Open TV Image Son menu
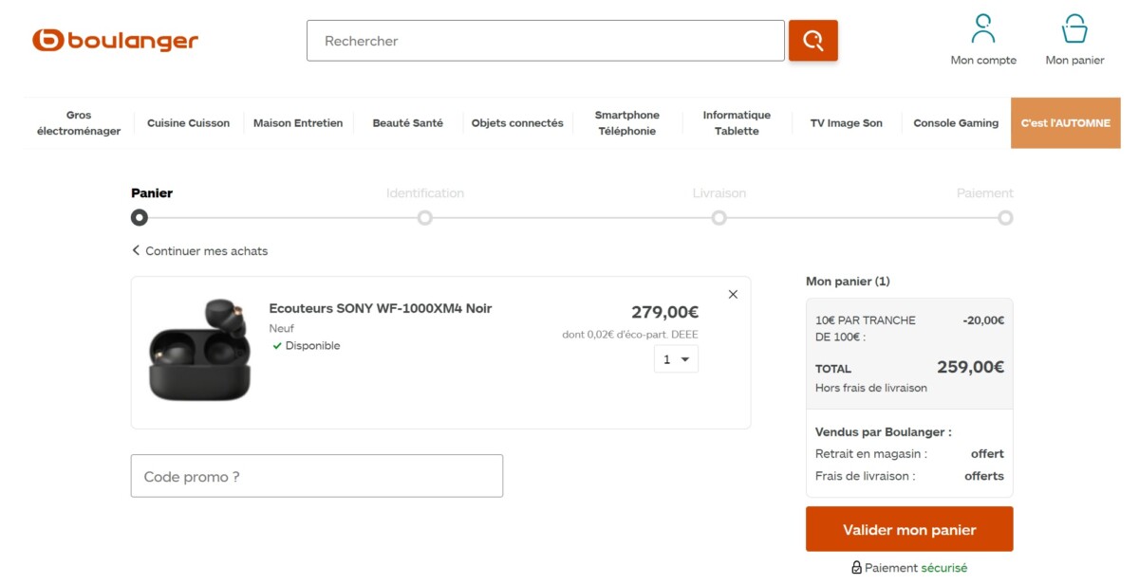 coord(846,123)
